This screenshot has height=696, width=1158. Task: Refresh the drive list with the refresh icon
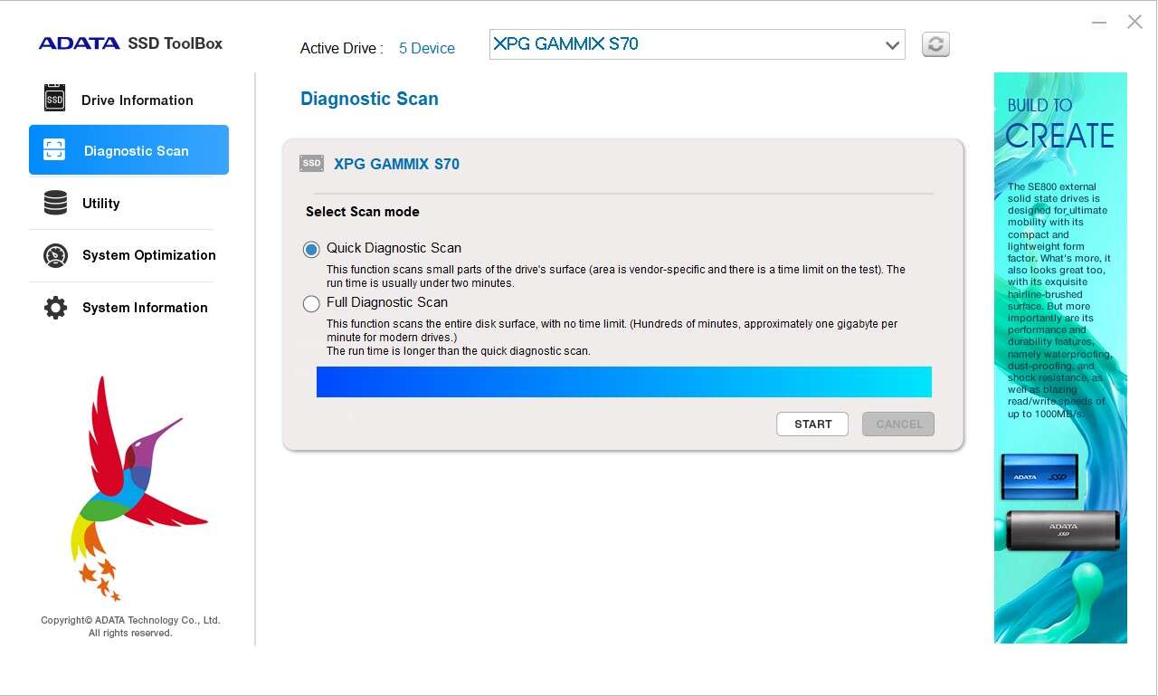tap(935, 44)
